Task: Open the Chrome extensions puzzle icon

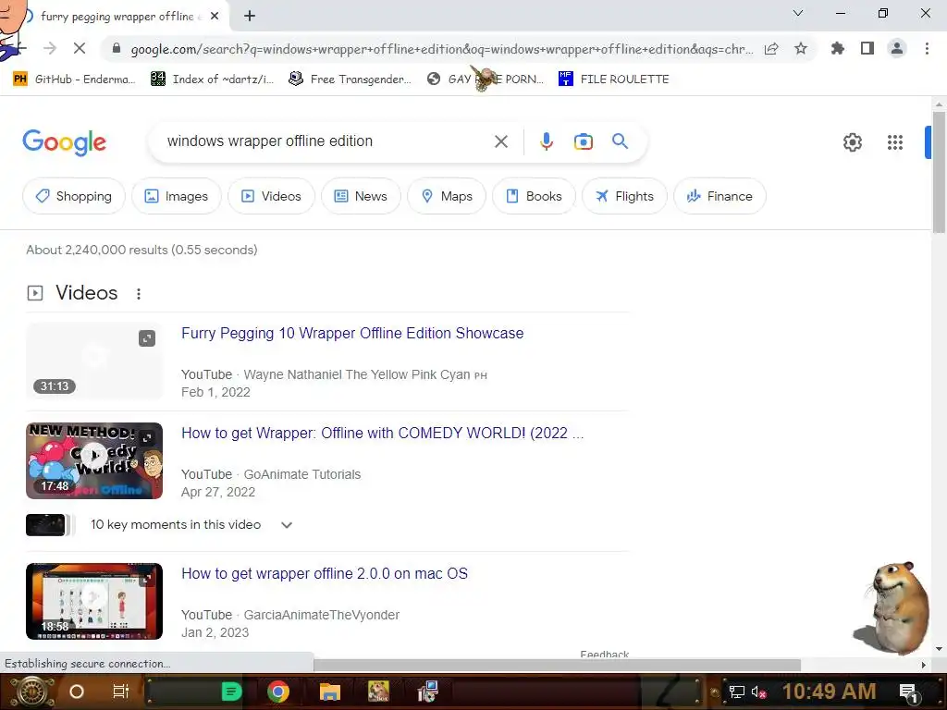Action: 837,48
